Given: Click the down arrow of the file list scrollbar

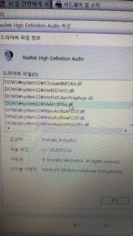Looking at the screenshot, I should point(132,125).
